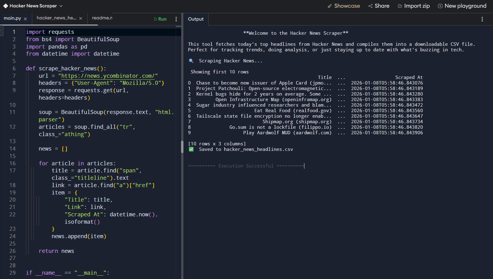
Task: Open output panel options menu
Action: pos(482,19)
